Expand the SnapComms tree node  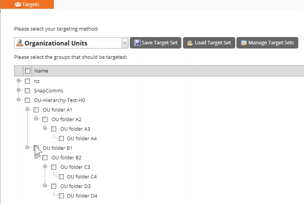(x=18, y=90)
